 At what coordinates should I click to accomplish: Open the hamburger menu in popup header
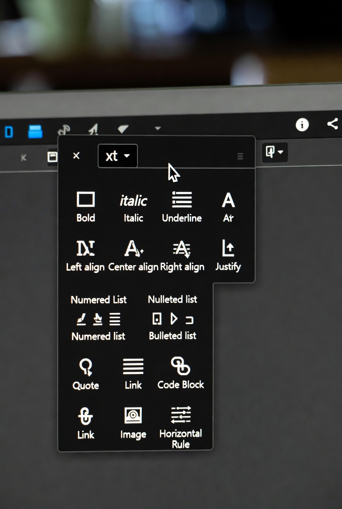point(240,156)
